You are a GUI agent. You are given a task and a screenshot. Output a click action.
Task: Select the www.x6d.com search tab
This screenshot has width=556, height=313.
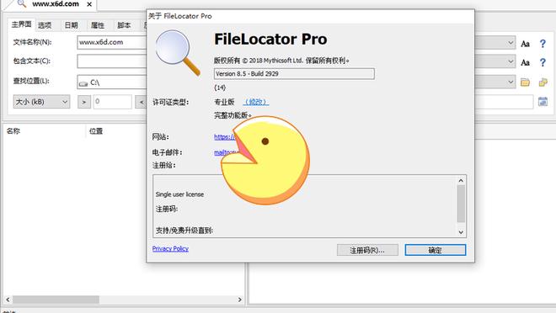pyautogui.click(x=56, y=4)
